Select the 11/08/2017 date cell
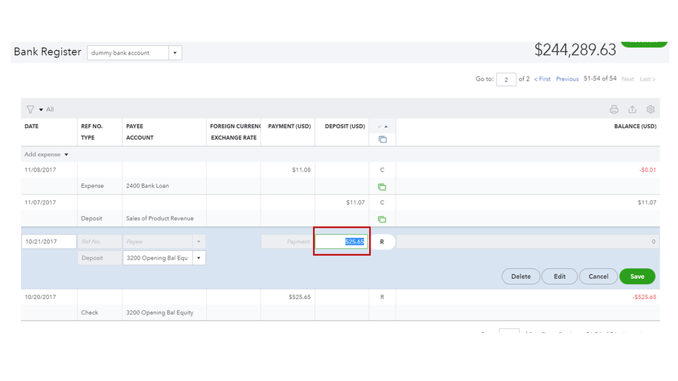Viewport: 678px width, 381px height. point(40,169)
